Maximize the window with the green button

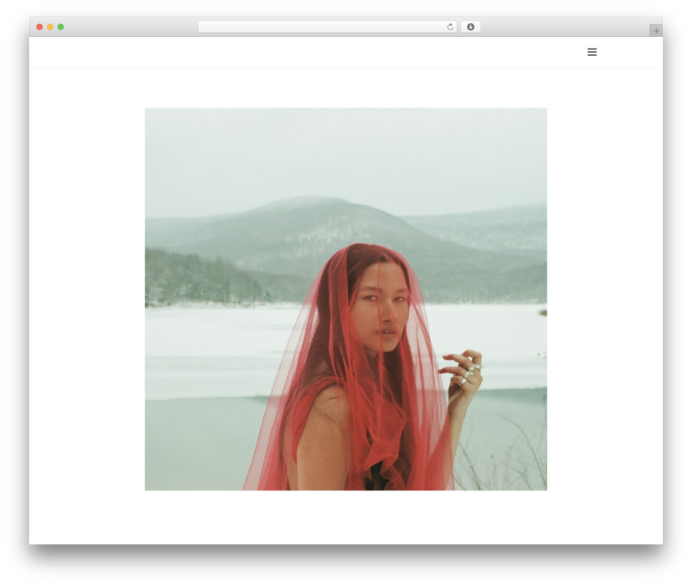(x=61, y=27)
